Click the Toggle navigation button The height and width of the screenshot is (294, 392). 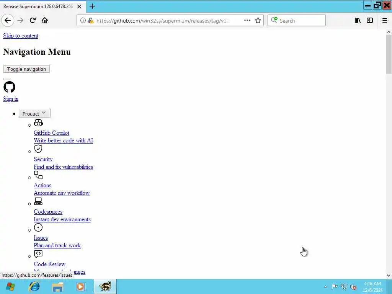26,69
